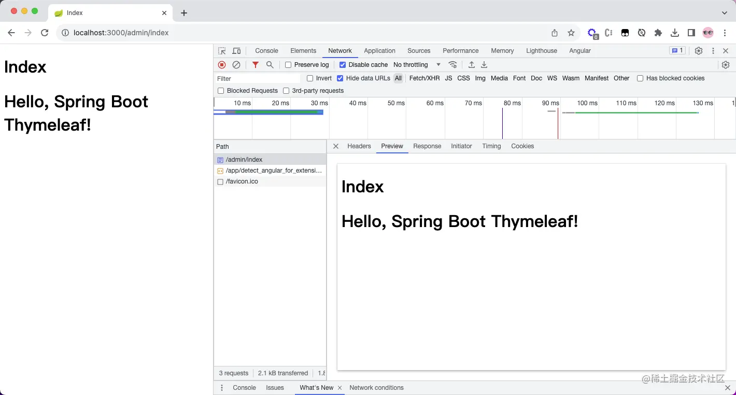Close the request details pane
This screenshot has width=736, height=395.
pyautogui.click(x=336, y=146)
